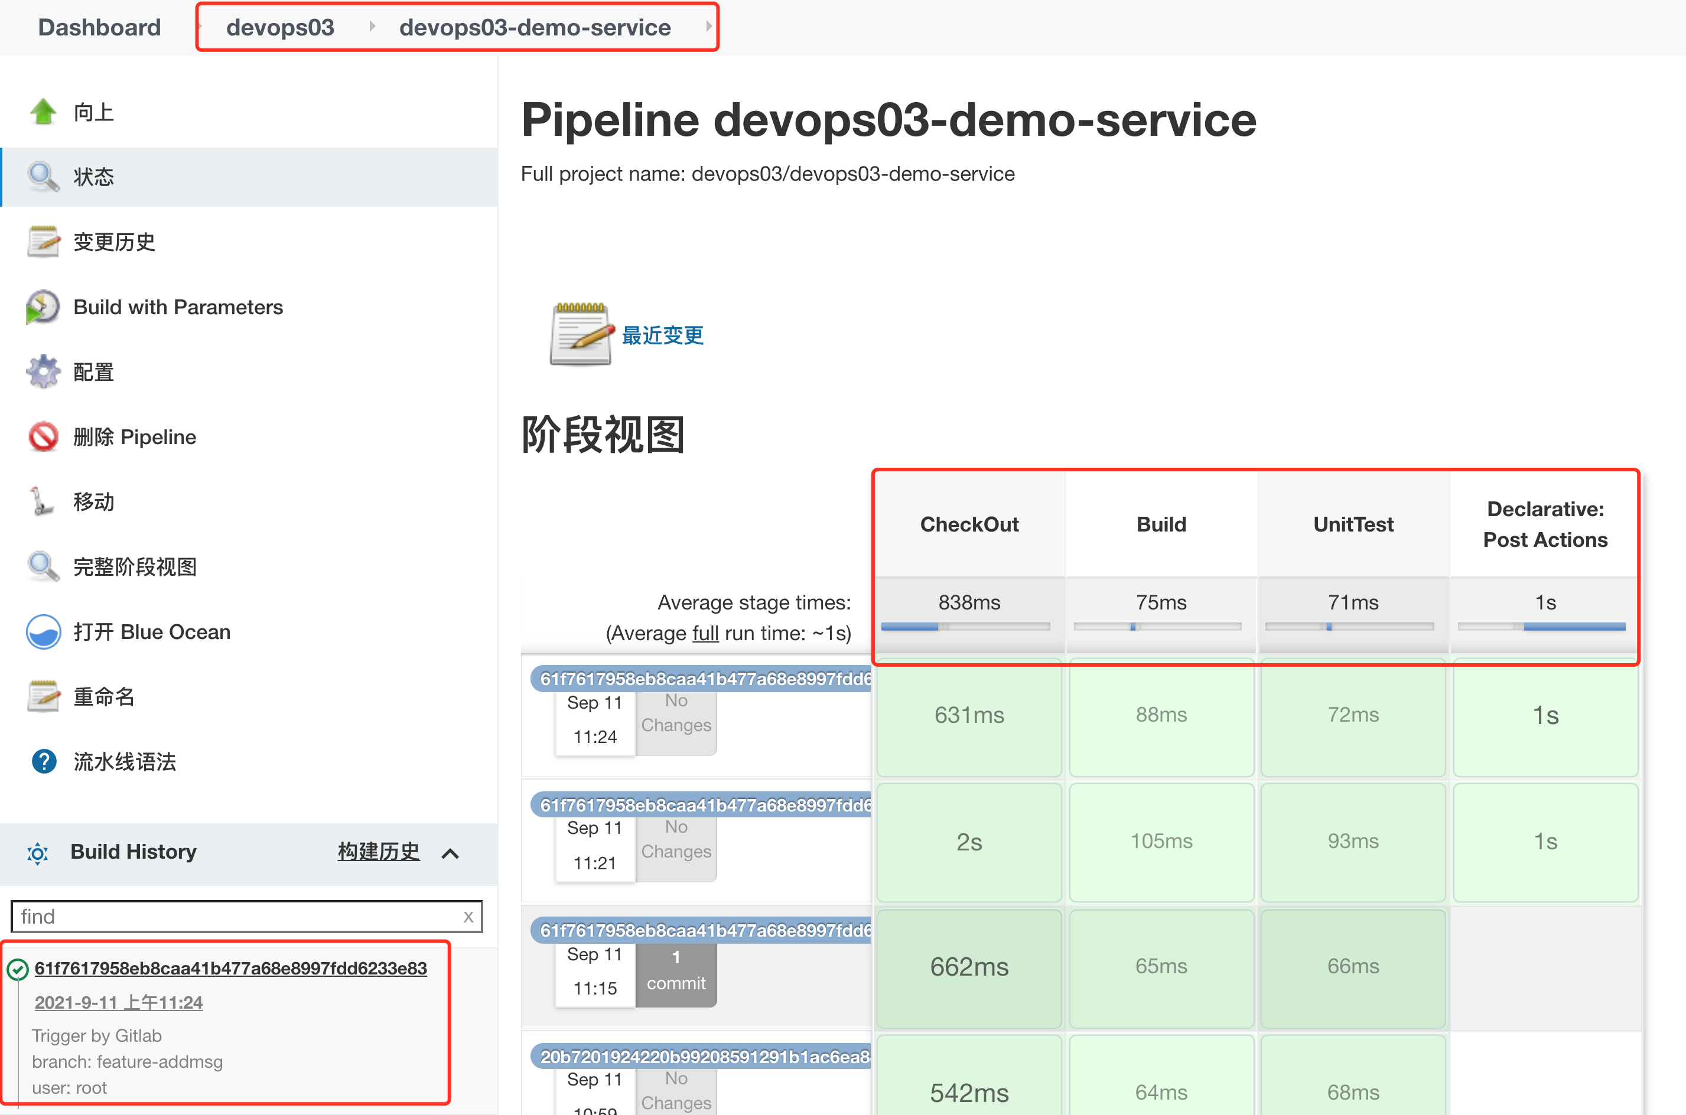The height and width of the screenshot is (1115, 1686).
Task: Go to Dashboard breadcrumb
Action: (x=100, y=27)
